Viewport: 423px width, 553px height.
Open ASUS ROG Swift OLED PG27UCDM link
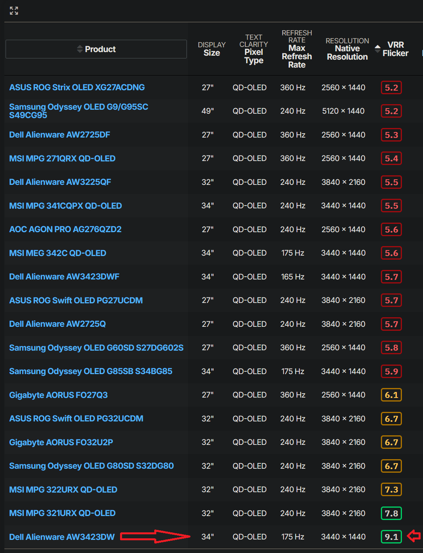(x=76, y=300)
